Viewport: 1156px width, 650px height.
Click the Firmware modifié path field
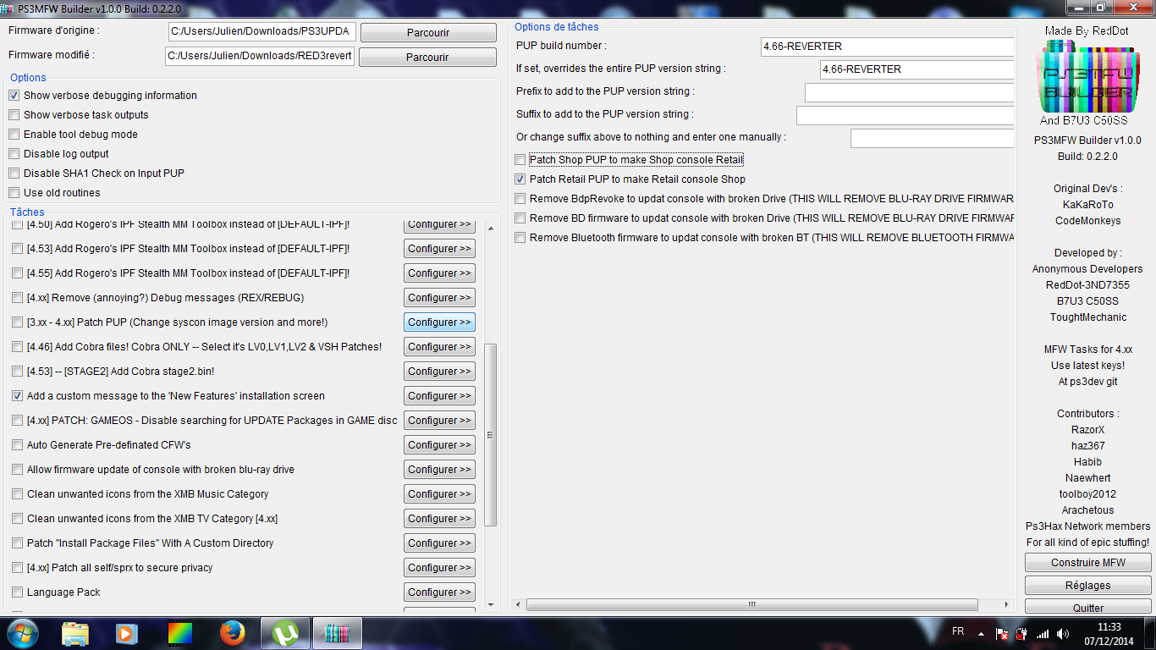click(260, 56)
